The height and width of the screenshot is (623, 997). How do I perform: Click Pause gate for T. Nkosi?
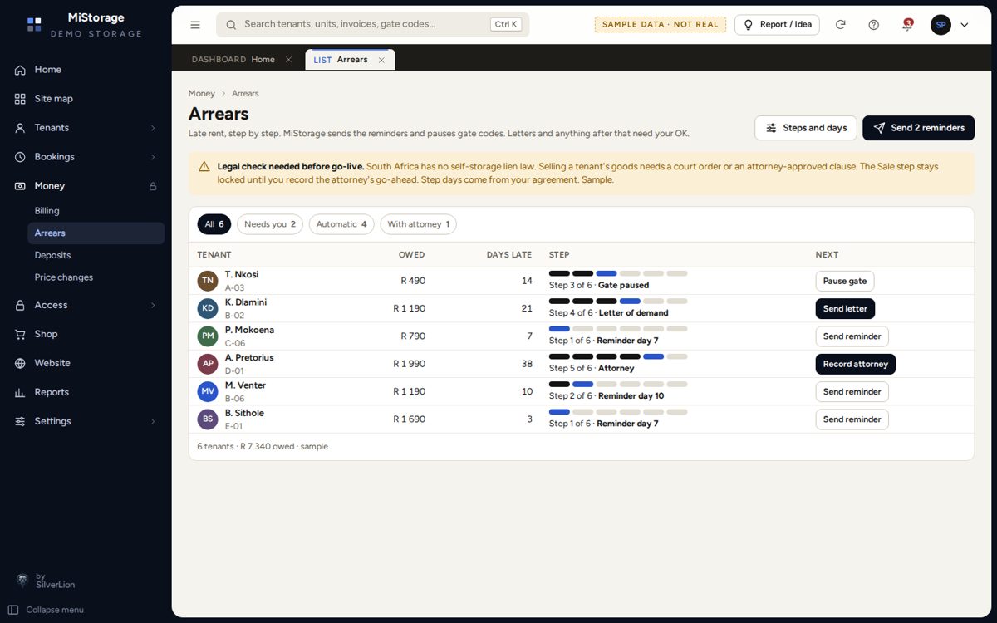[x=845, y=281]
